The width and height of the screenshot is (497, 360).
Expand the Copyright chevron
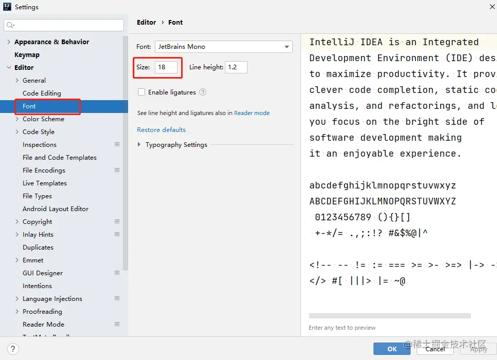17,221
